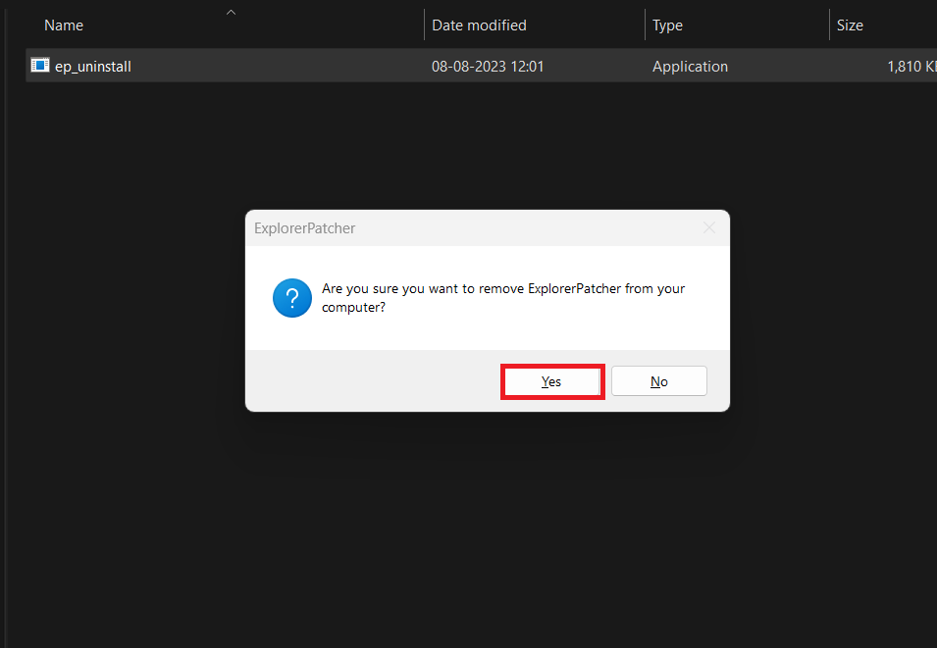Screen dimensions: 937x648
Task: Sort by the Size column header
Action: (850, 25)
